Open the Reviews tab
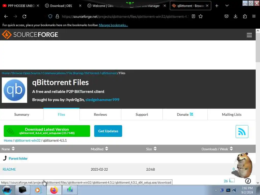The image size is (260, 195). (x=100, y=115)
